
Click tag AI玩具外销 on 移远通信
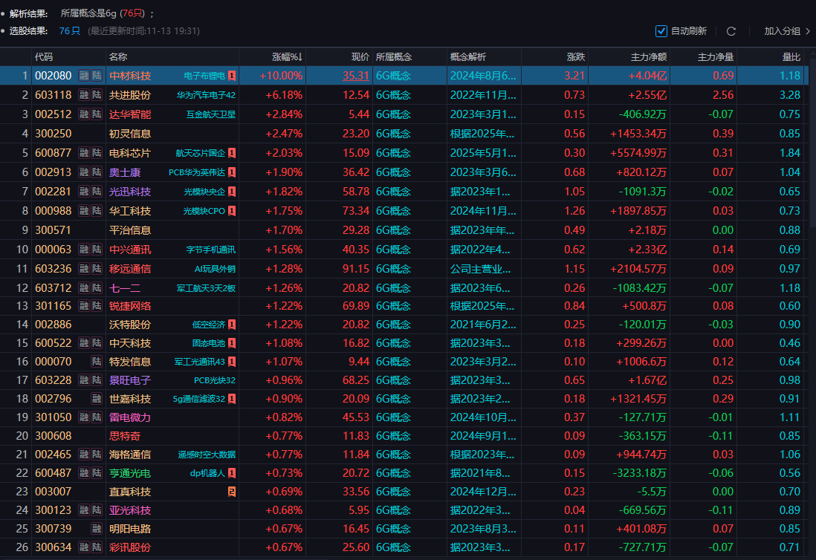coord(215,268)
